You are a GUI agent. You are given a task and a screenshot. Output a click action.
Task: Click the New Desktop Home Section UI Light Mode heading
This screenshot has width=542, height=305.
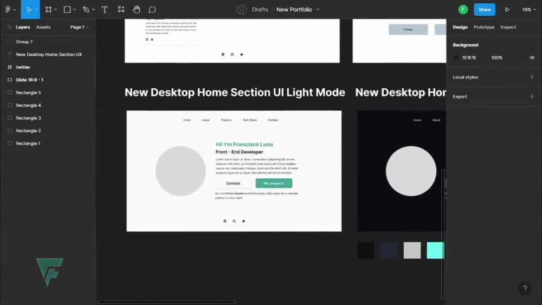click(x=235, y=93)
